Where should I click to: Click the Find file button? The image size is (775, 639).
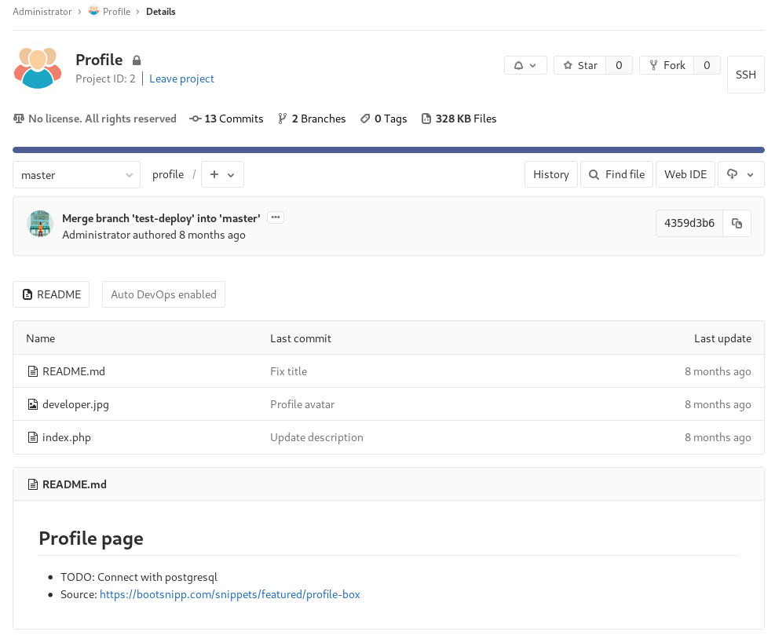tap(616, 174)
